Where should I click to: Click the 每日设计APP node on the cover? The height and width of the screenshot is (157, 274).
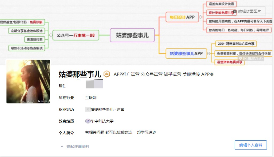(x=182, y=17)
